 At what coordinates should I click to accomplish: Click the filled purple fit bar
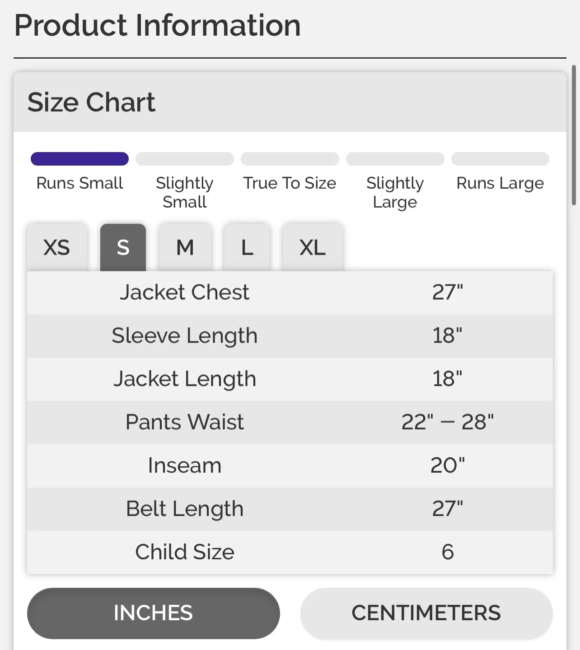(79, 159)
